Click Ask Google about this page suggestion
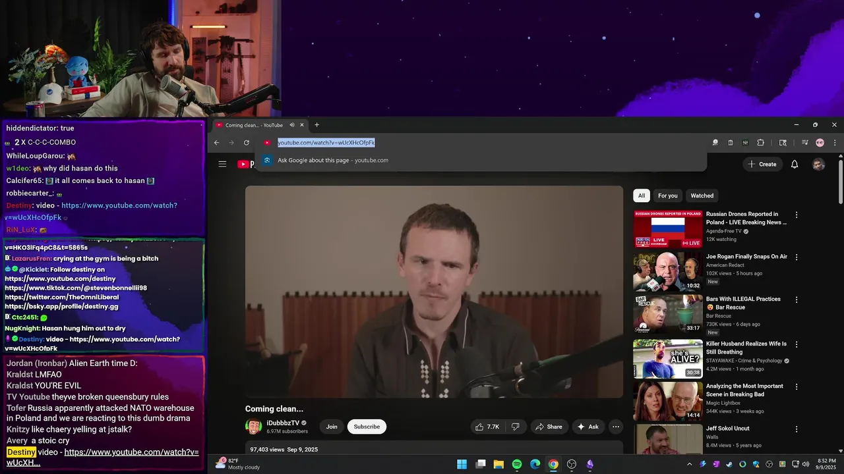The image size is (844, 474). [x=481, y=160]
